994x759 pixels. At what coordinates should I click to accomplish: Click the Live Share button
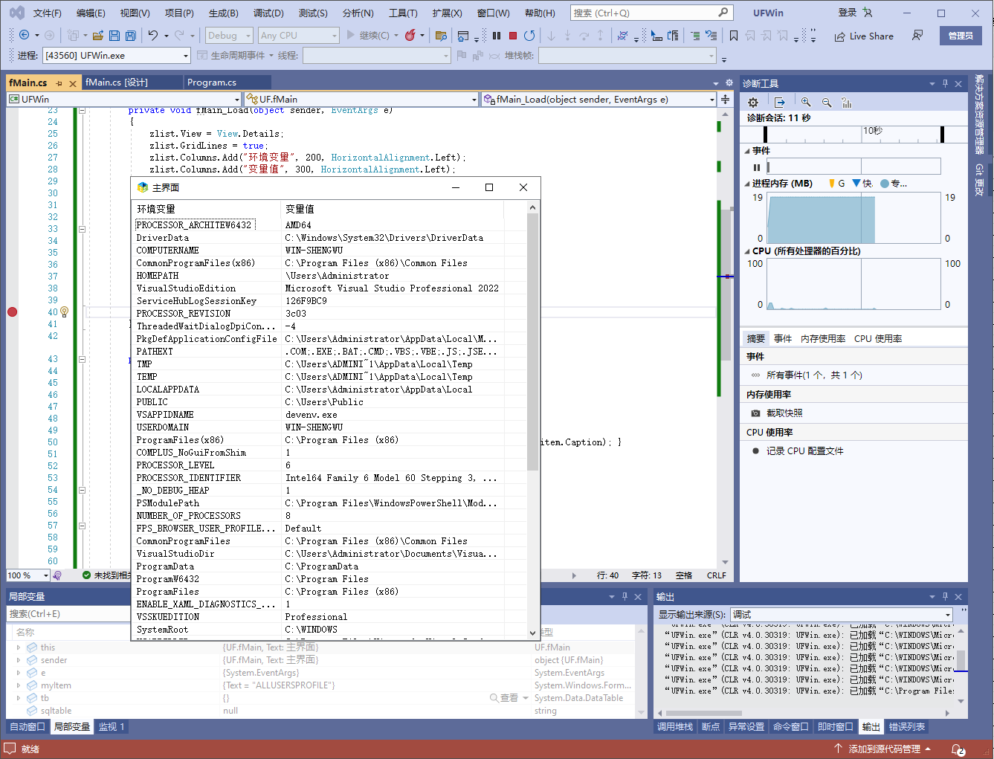click(864, 36)
